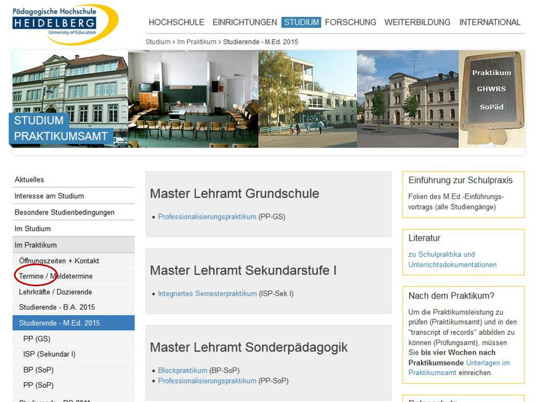Viewport: 536px width, 402px height.
Task: Open Besondere Studienbedingungen sidebar item
Action: (73, 213)
